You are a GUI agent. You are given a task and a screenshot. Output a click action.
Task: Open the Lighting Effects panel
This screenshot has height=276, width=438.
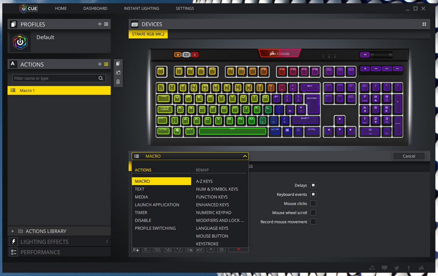click(59, 241)
